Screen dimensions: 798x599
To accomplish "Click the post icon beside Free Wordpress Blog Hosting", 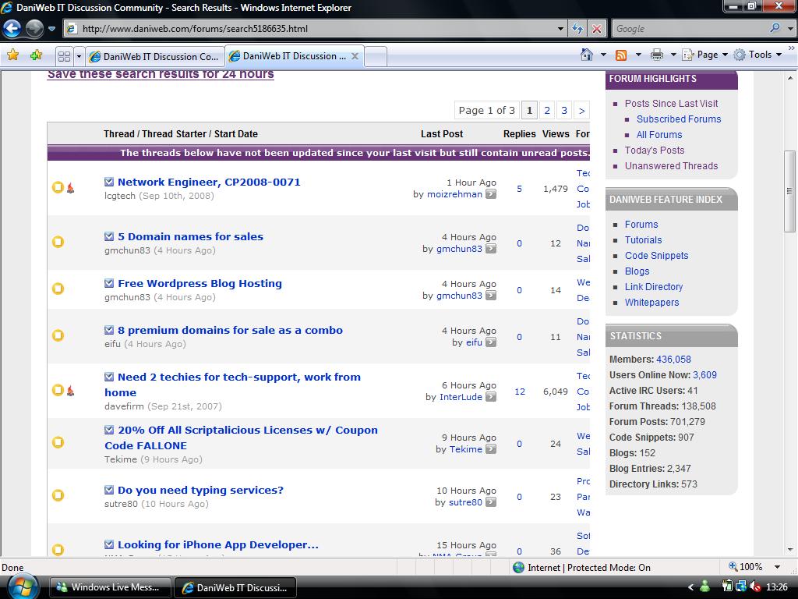I will click(109, 283).
